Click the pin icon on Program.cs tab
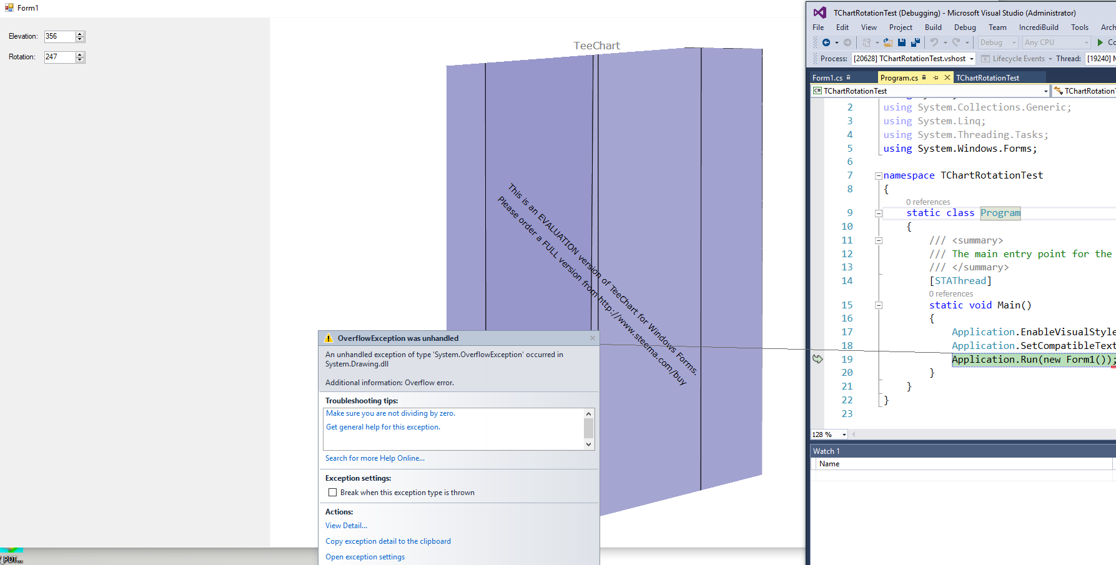1116x565 pixels. point(936,77)
